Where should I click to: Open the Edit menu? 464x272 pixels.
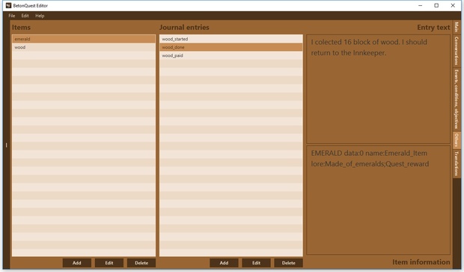[25, 16]
